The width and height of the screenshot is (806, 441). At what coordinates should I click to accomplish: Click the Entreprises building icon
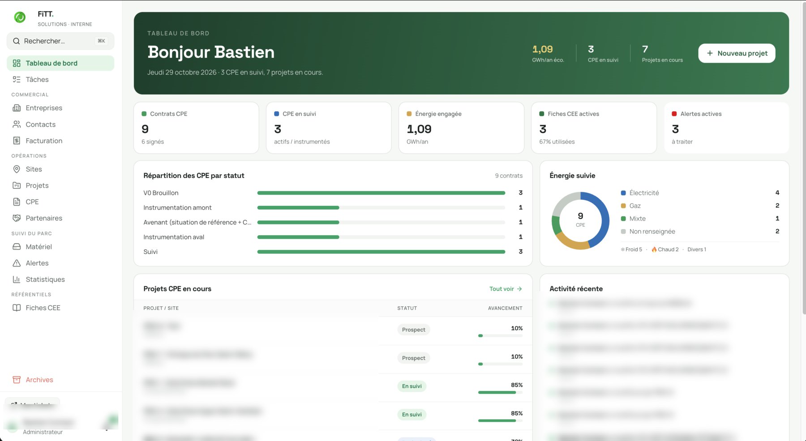click(x=17, y=108)
